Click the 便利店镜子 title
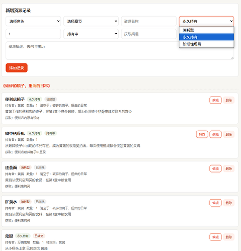 click(x=15, y=99)
